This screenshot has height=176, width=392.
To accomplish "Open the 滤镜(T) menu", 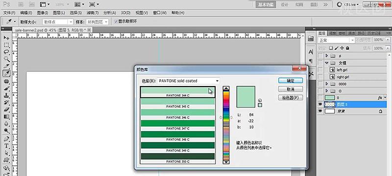I will 93,13.
